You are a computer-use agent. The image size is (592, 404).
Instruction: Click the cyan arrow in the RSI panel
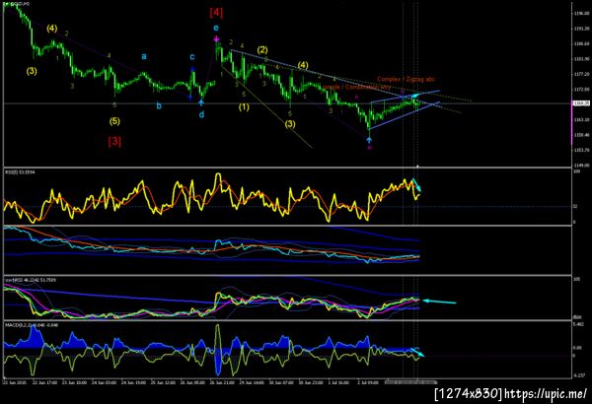click(416, 185)
